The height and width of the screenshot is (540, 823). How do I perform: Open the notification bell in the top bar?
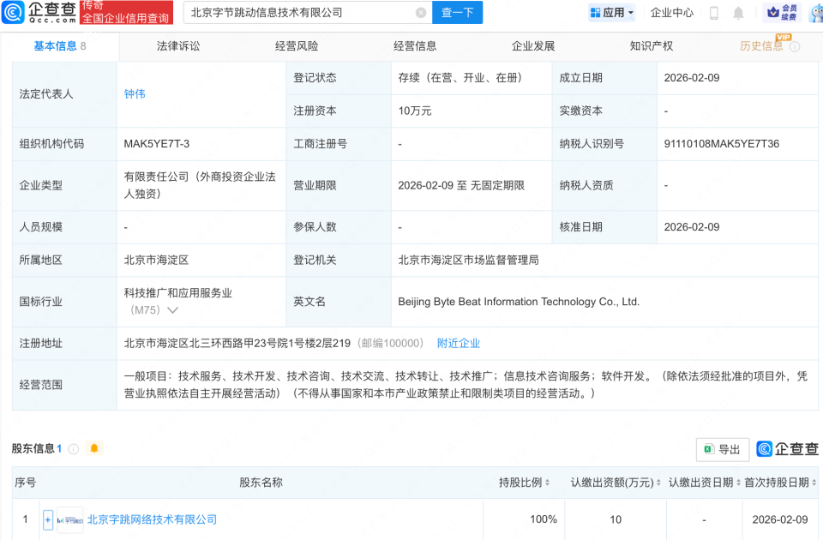[x=738, y=12]
